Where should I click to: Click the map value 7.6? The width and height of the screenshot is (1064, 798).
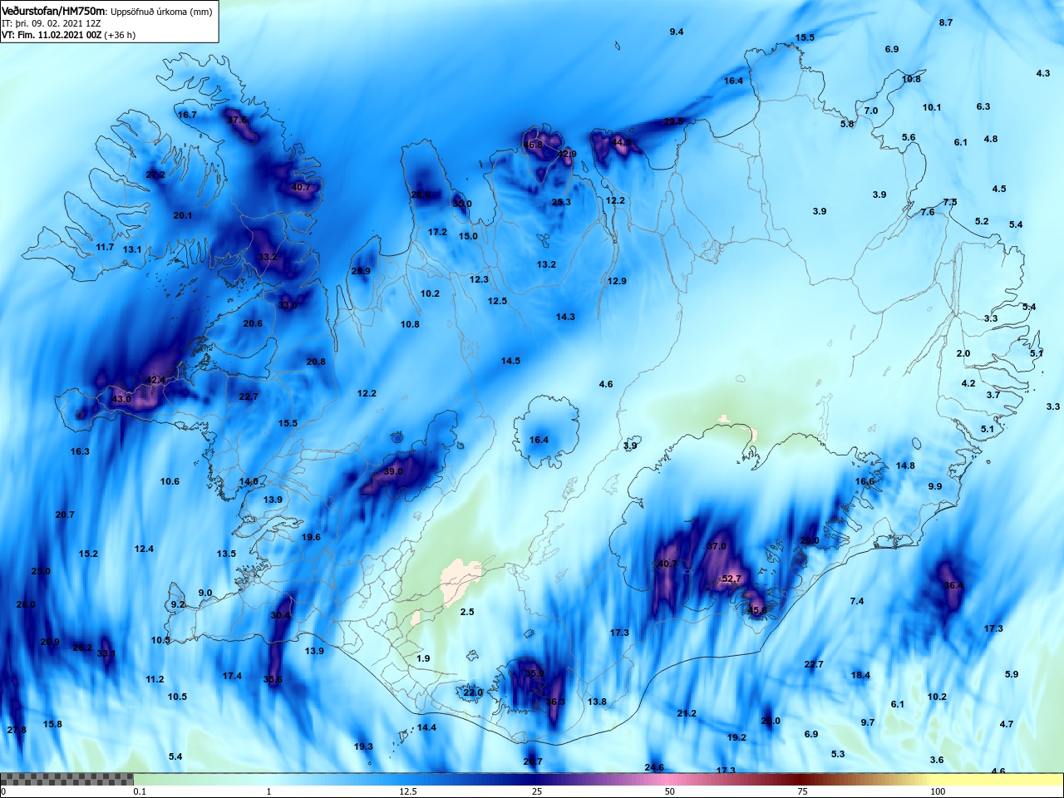pyautogui.click(x=928, y=212)
